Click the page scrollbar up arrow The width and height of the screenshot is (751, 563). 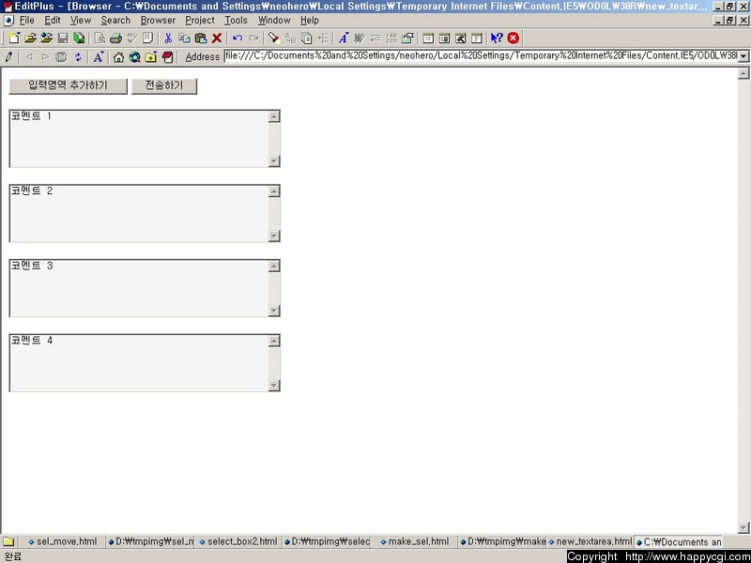click(x=743, y=73)
